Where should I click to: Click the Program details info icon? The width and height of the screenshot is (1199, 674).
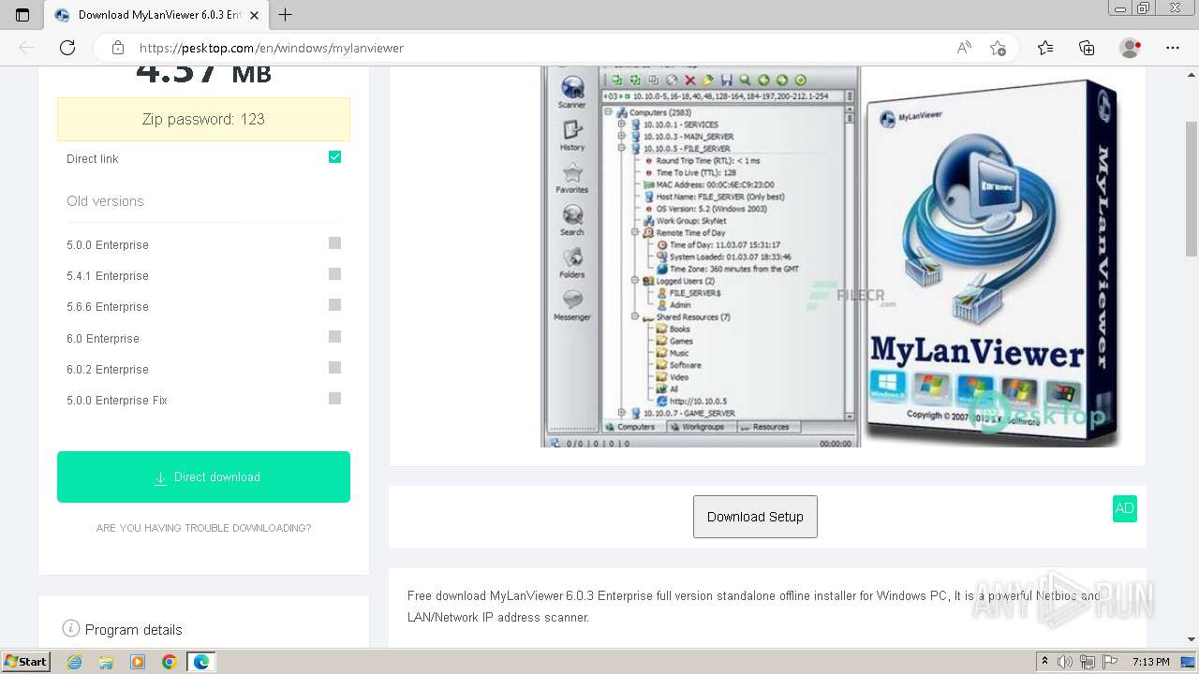pos(70,628)
